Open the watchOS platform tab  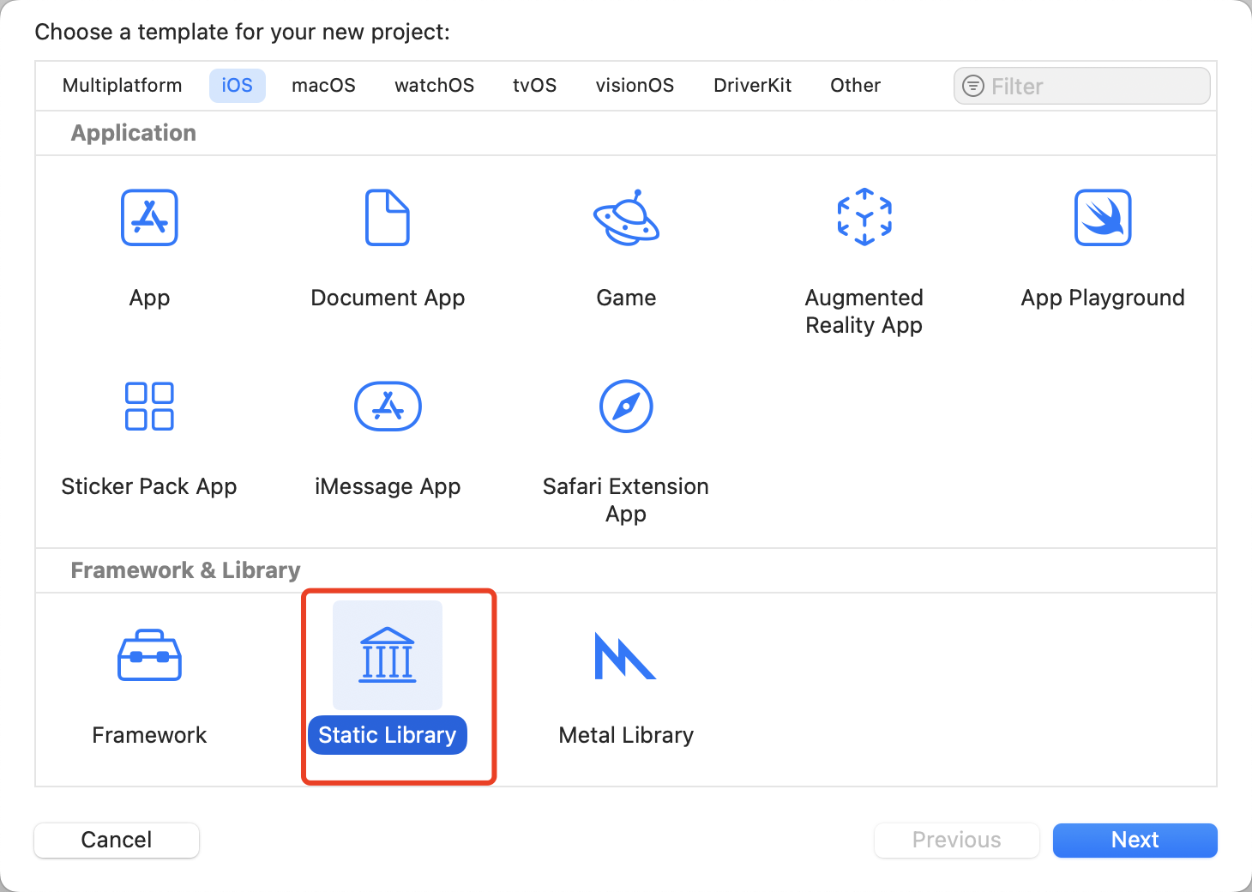(434, 86)
